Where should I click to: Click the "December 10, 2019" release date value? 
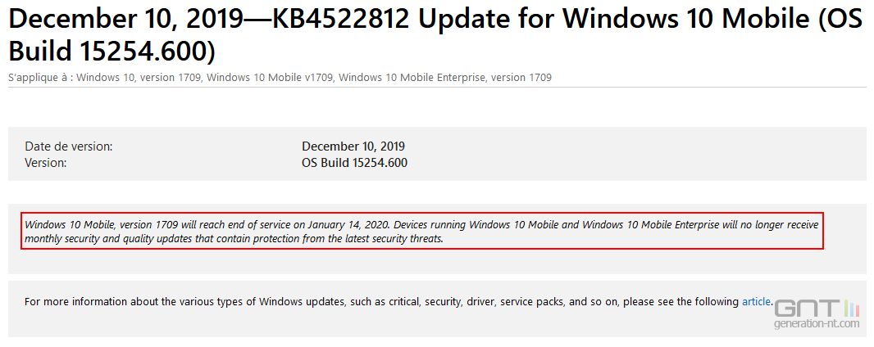[353, 146]
